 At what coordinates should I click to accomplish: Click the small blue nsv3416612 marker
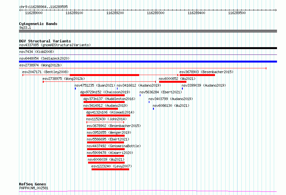point(117,89)
